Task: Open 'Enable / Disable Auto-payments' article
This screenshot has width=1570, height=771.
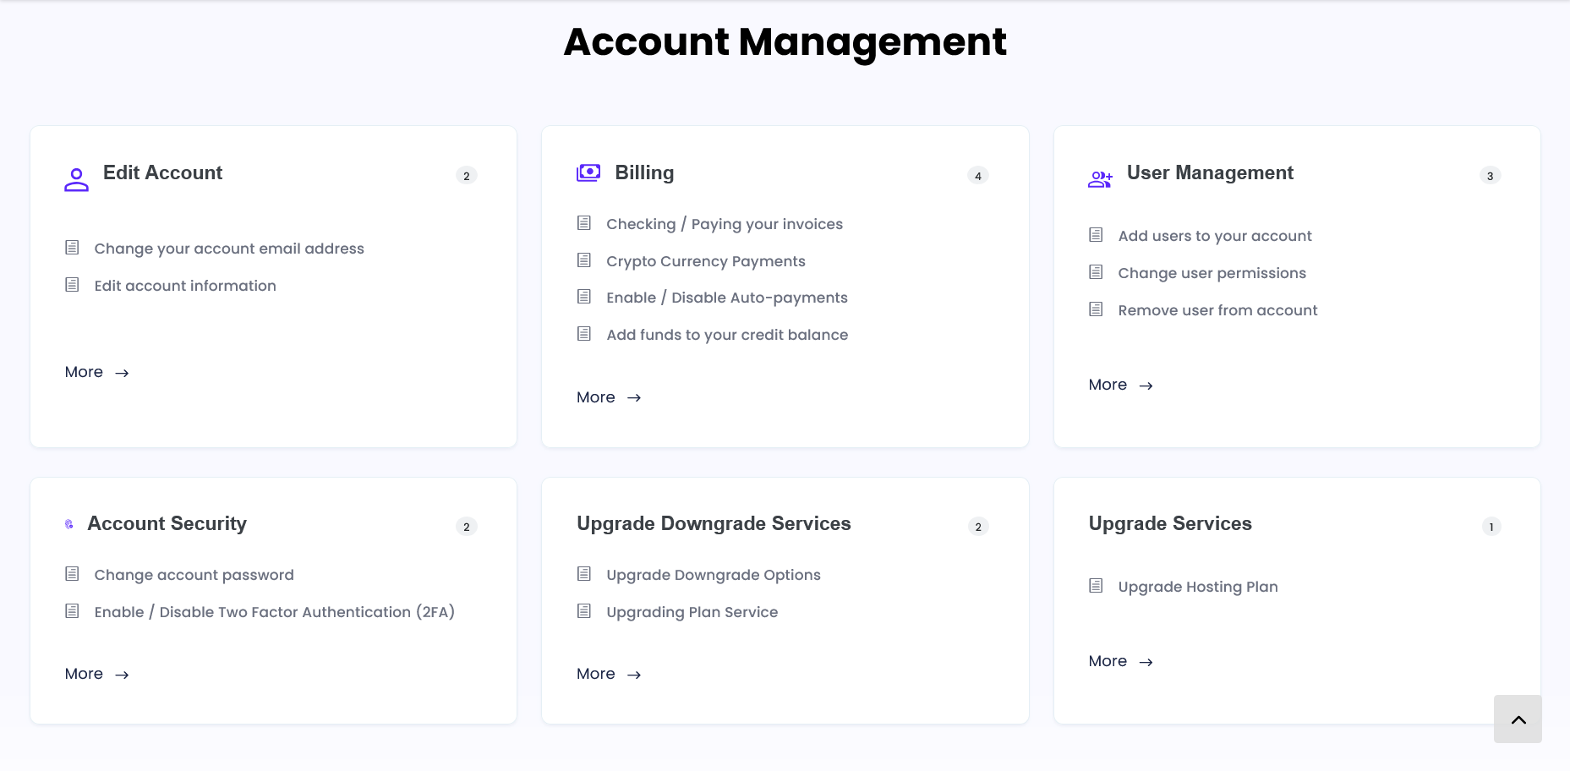Action: (x=727, y=298)
